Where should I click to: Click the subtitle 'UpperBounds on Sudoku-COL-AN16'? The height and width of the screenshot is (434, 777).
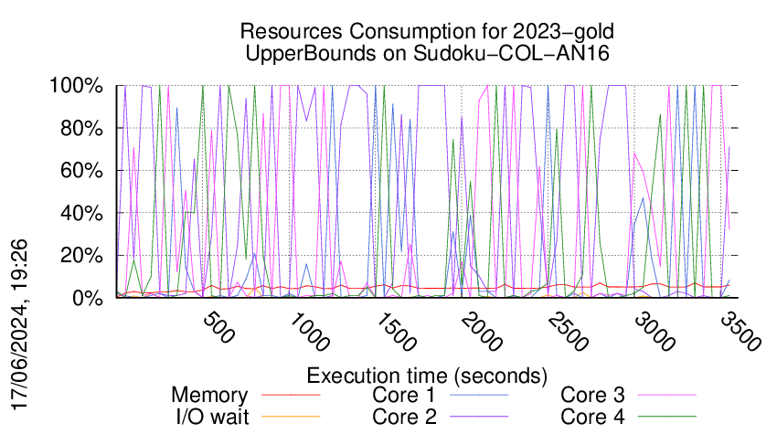tap(427, 53)
